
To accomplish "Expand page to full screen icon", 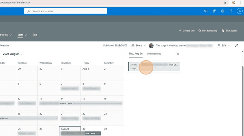I will click(236, 45).
